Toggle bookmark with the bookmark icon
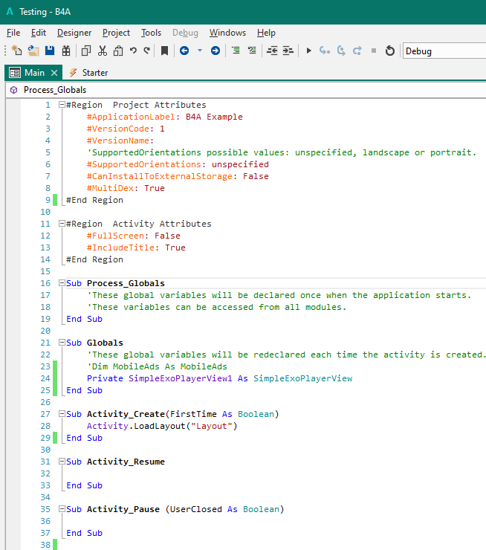 click(x=164, y=51)
